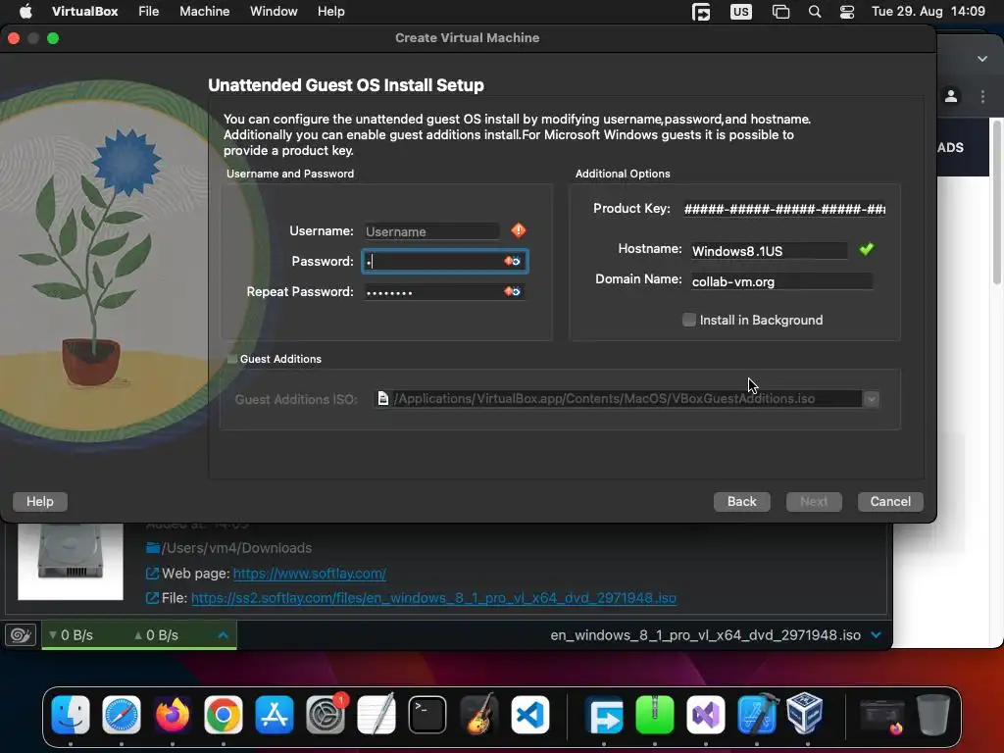1004x753 pixels.
Task: Open the File menu
Action: 149,12
